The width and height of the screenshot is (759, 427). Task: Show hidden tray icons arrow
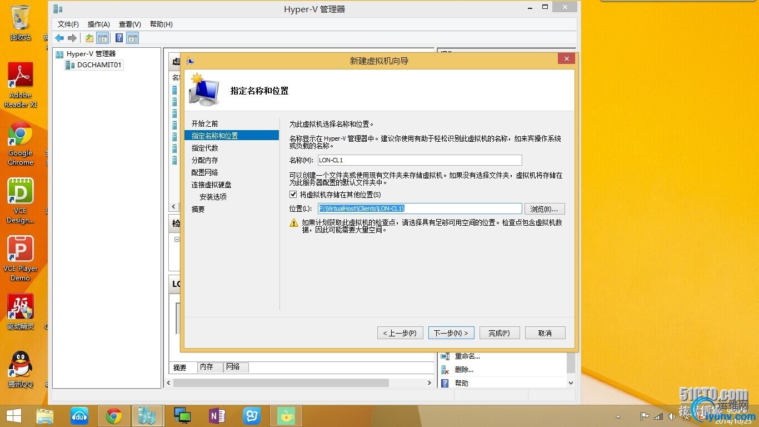coord(618,416)
